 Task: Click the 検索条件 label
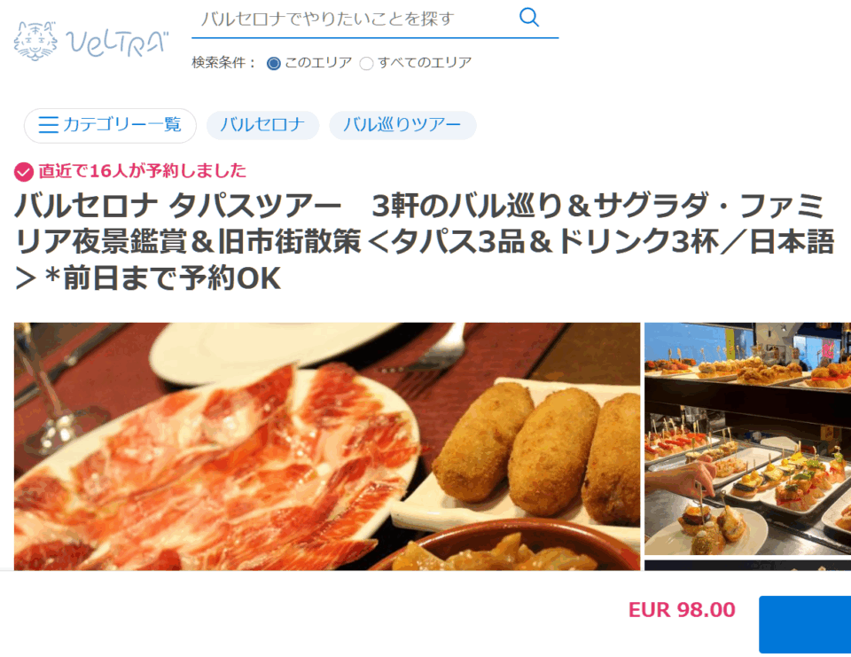[223, 63]
